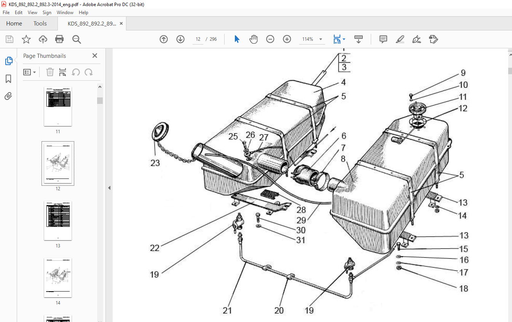512x322 pixels.
Task: Click the thumbnails panel scrollbar thumb
Action: [x=100, y=100]
